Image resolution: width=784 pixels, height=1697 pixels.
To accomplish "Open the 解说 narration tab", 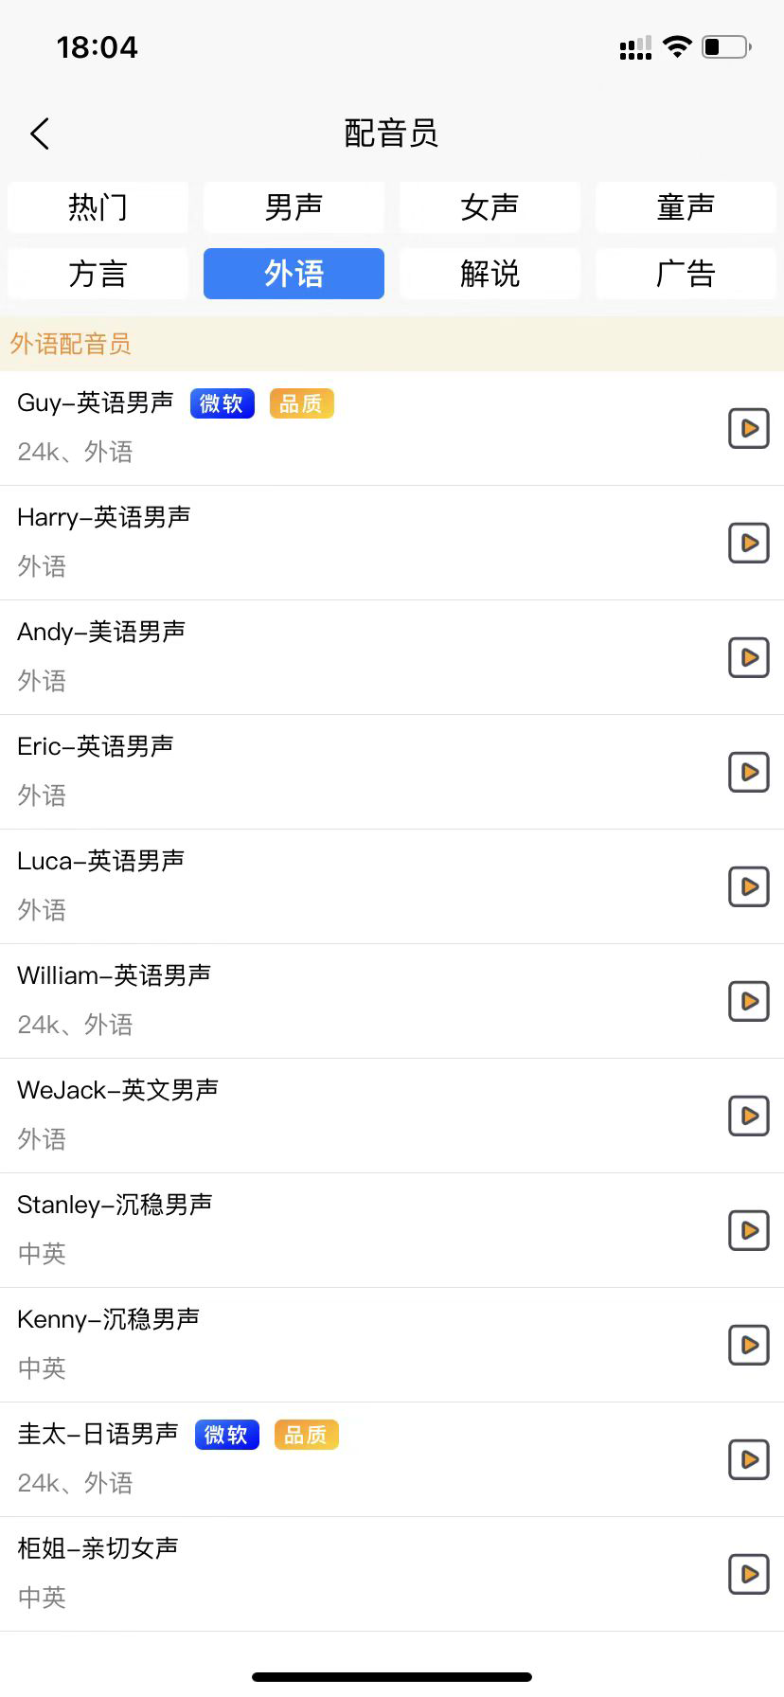I will coord(490,274).
